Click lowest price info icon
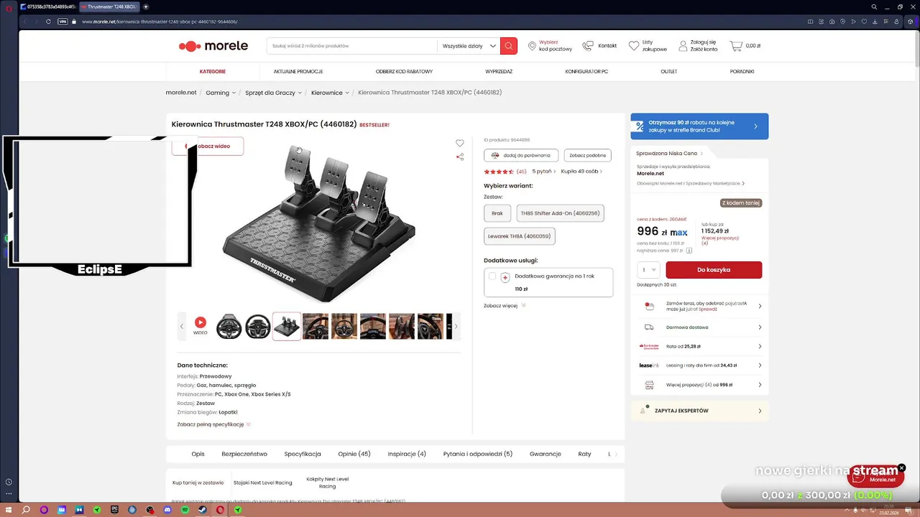The height and width of the screenshot is (517, 920). coord(689,251)
